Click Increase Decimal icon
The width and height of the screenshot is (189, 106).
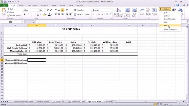pyautogui.click(x=107, y=14)
